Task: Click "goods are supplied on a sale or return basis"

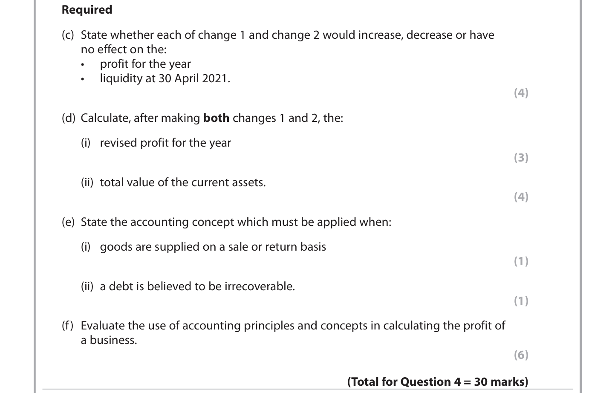Action: click(213, 247)
